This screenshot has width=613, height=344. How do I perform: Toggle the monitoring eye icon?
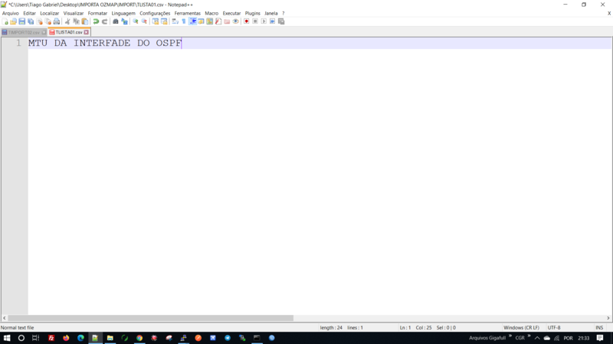click(235, 21)
